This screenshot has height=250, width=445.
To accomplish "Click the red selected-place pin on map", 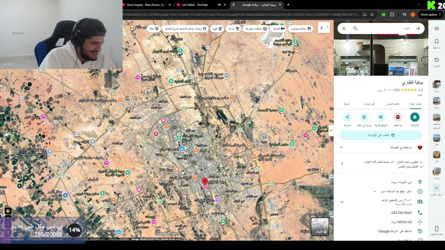I will 205,182.
